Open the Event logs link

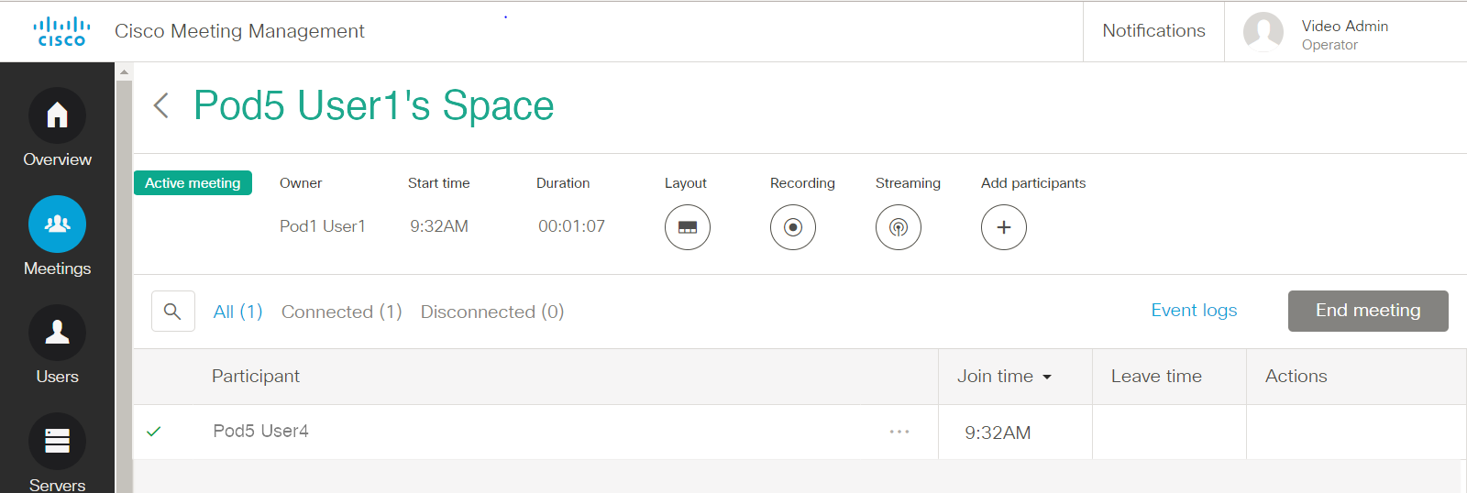1194,311
